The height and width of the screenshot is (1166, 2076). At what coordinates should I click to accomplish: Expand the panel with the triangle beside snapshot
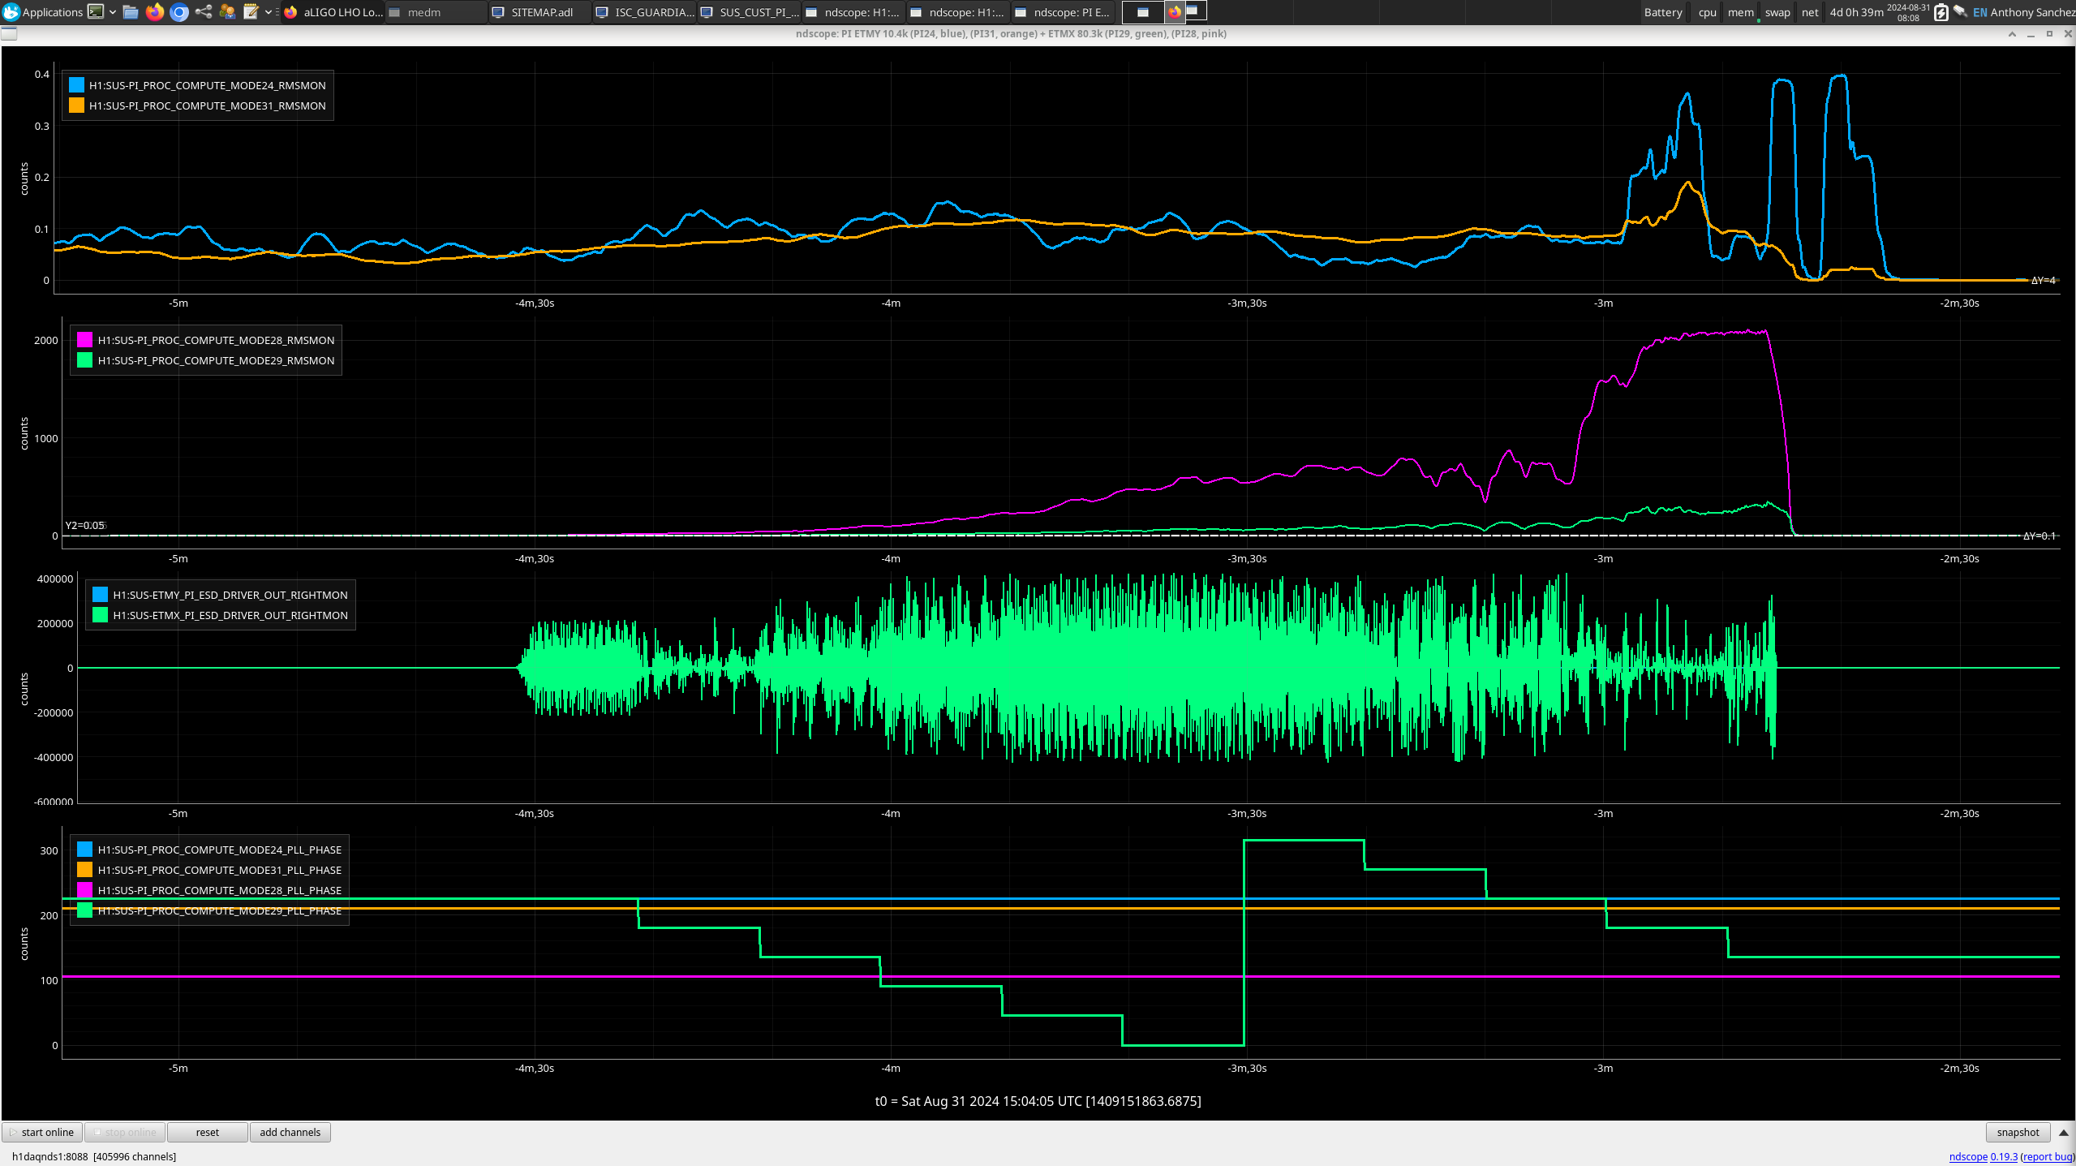point(2064,1132)
